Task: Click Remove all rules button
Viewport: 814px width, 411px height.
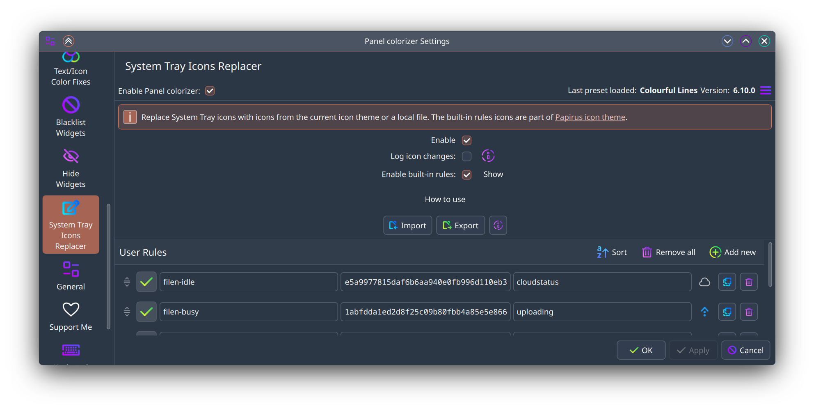Action: tap(669, 252)
